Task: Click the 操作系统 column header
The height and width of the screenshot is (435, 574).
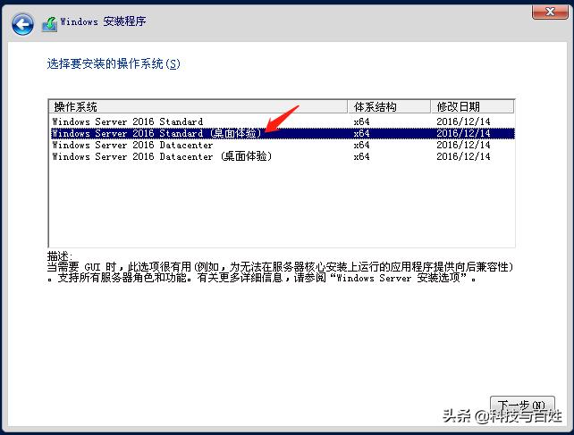Action: (x=198, y=107)
